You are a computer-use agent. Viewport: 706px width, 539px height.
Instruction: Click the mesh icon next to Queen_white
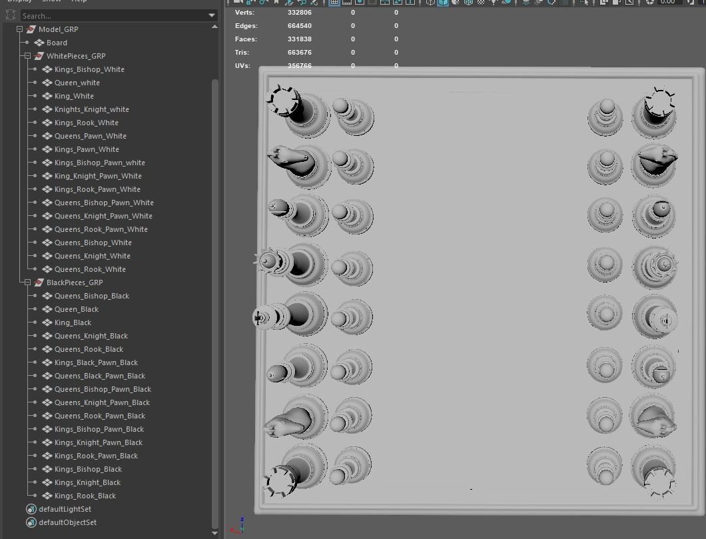tap(47, 83)
